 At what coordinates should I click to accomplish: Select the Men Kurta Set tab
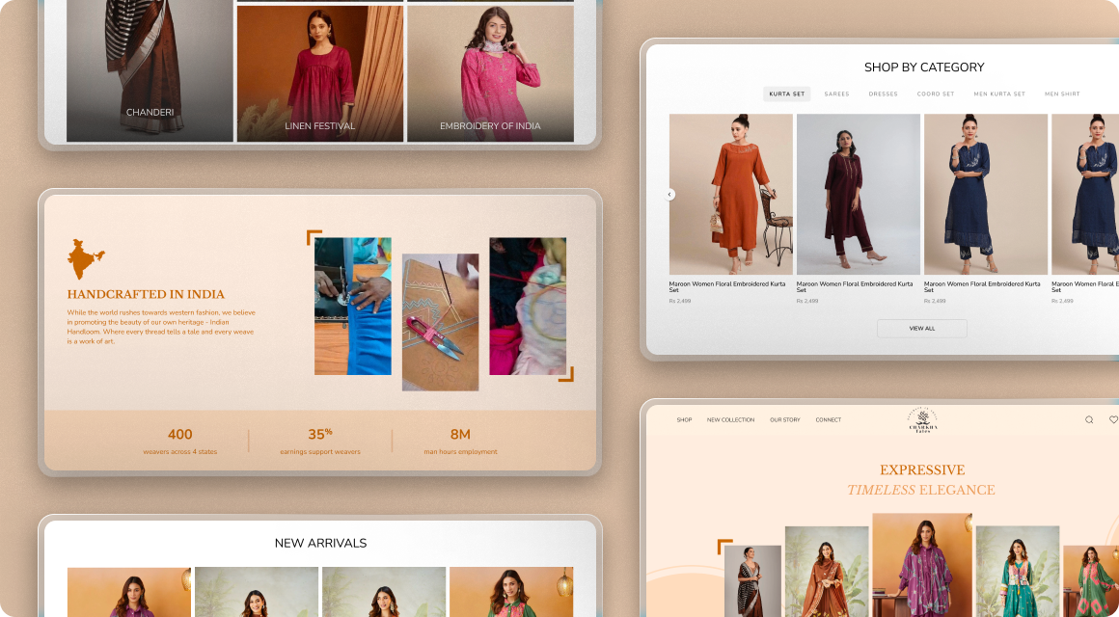click(x=999, y=94)
